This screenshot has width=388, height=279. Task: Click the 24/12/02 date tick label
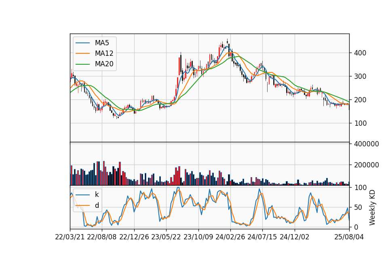[295, 237]
